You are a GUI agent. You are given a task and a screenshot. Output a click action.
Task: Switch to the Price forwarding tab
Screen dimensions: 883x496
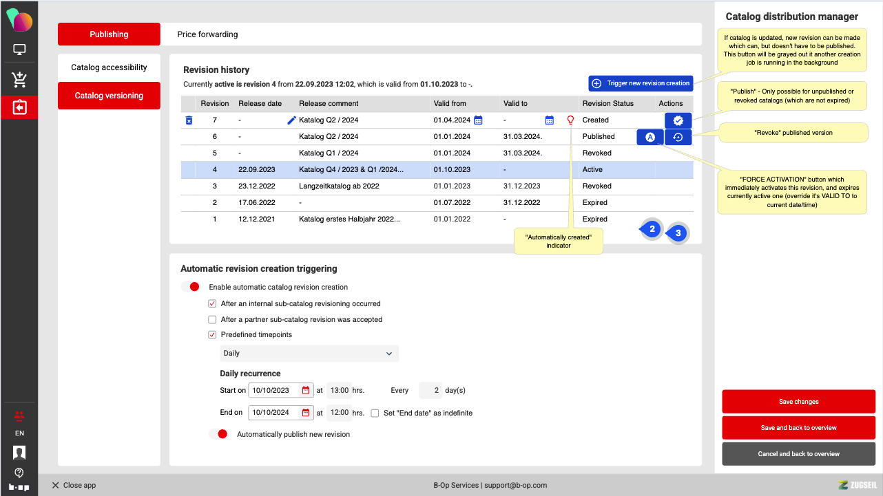tap(207, 34)
